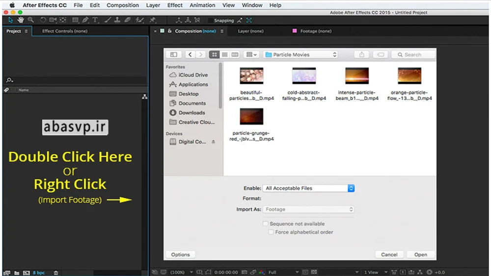
Task: Select the Clone Stamp tool
Action: point(117,20)
